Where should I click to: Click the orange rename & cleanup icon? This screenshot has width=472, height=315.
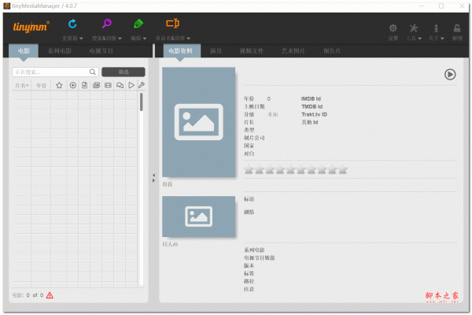pos(173,23)
